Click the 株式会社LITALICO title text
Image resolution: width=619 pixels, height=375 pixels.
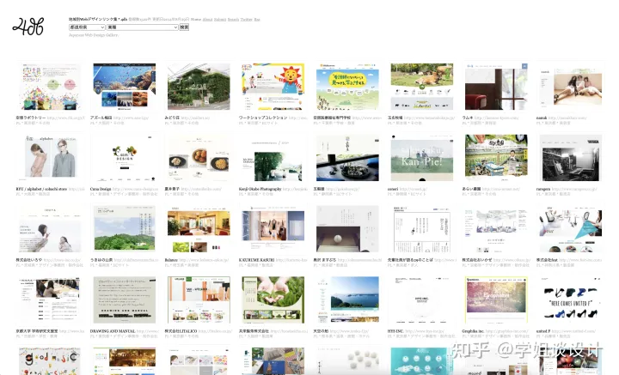[181, 331]
